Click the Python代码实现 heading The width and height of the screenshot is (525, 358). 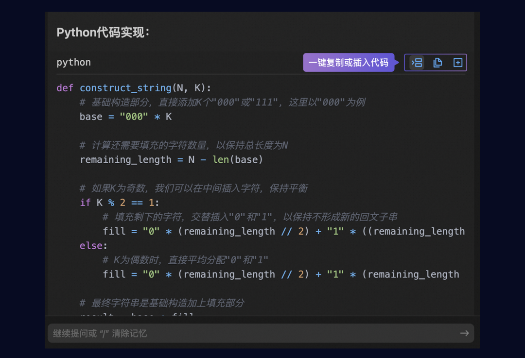(x=103, y=33)
